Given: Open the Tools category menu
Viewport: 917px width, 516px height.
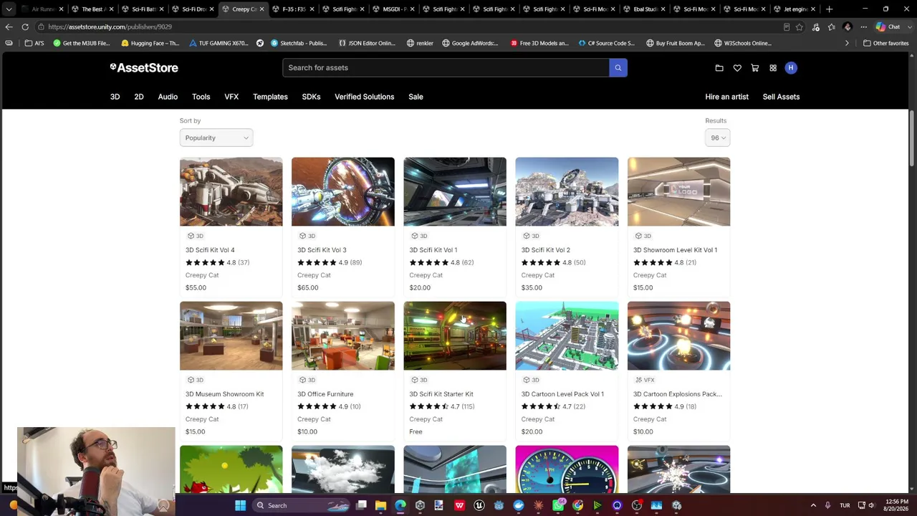Looking at the screenshot, I should pos(201,97).
